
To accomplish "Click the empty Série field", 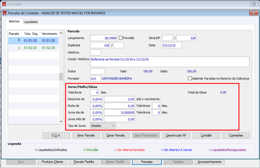I will tap(167, 38).
